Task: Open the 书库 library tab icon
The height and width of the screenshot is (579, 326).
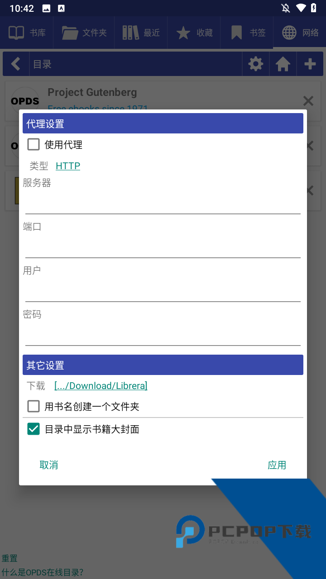Action: (x=17, y=33)
